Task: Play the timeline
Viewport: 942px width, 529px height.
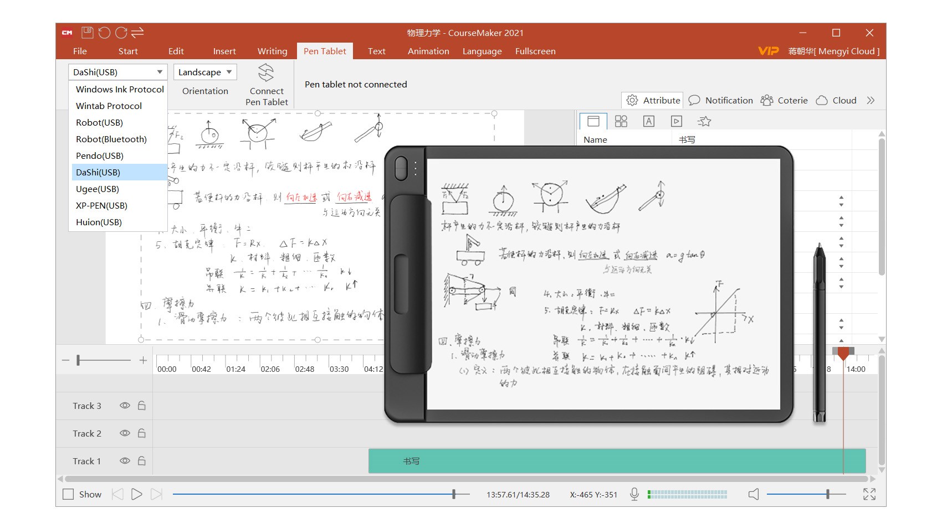Action: pyautogui.click(x=137, y=494)
